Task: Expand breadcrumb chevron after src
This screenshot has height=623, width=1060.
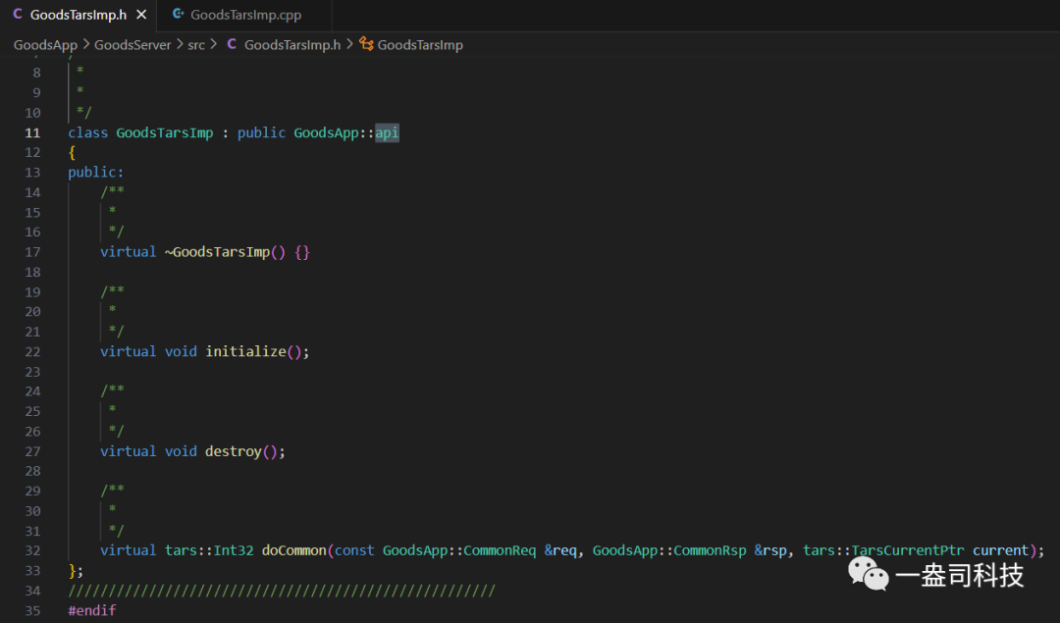Action: 214,44
